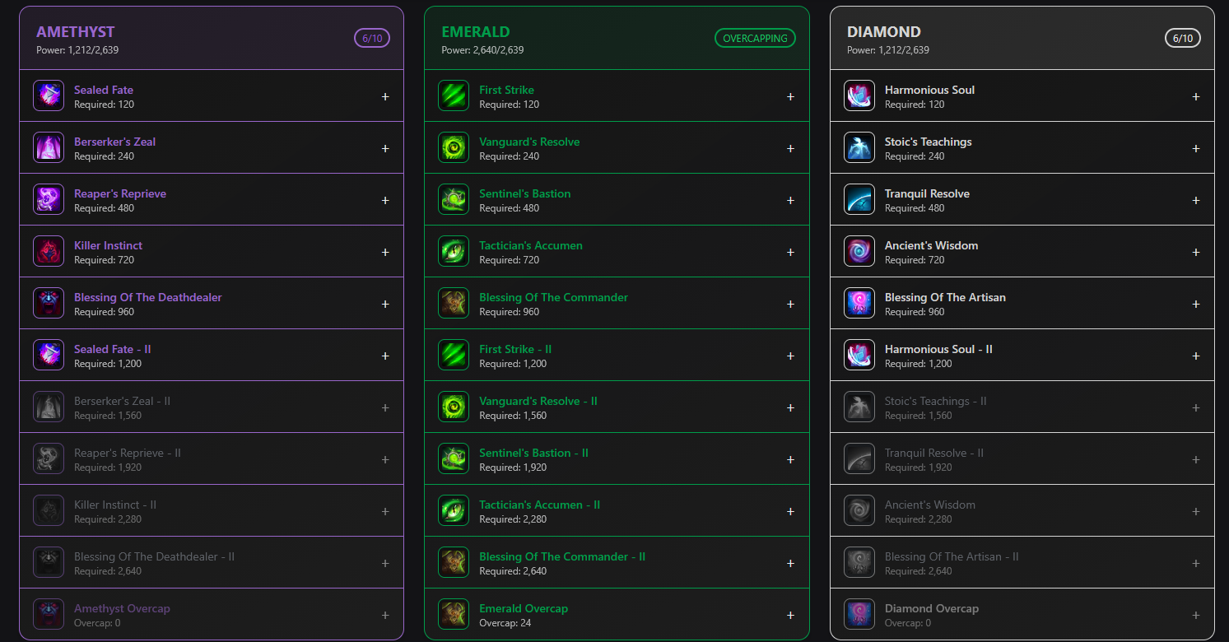
Task: Open the Tactician's Accumen - II entry
Action: 539,505
